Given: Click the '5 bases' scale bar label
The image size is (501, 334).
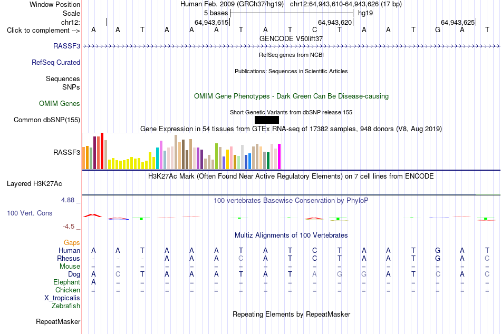Looking at the screenshot, I should click(x=216, y=13).
